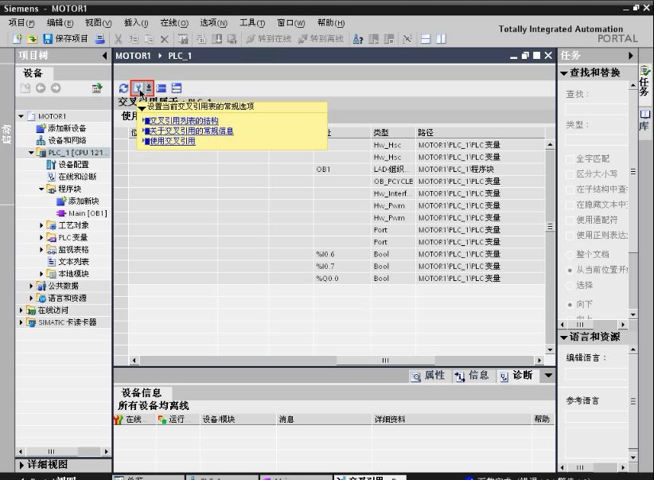Screen dimensions: 654x480
Task: Click the paste icon in main toolbar
Action: [149, 39]
